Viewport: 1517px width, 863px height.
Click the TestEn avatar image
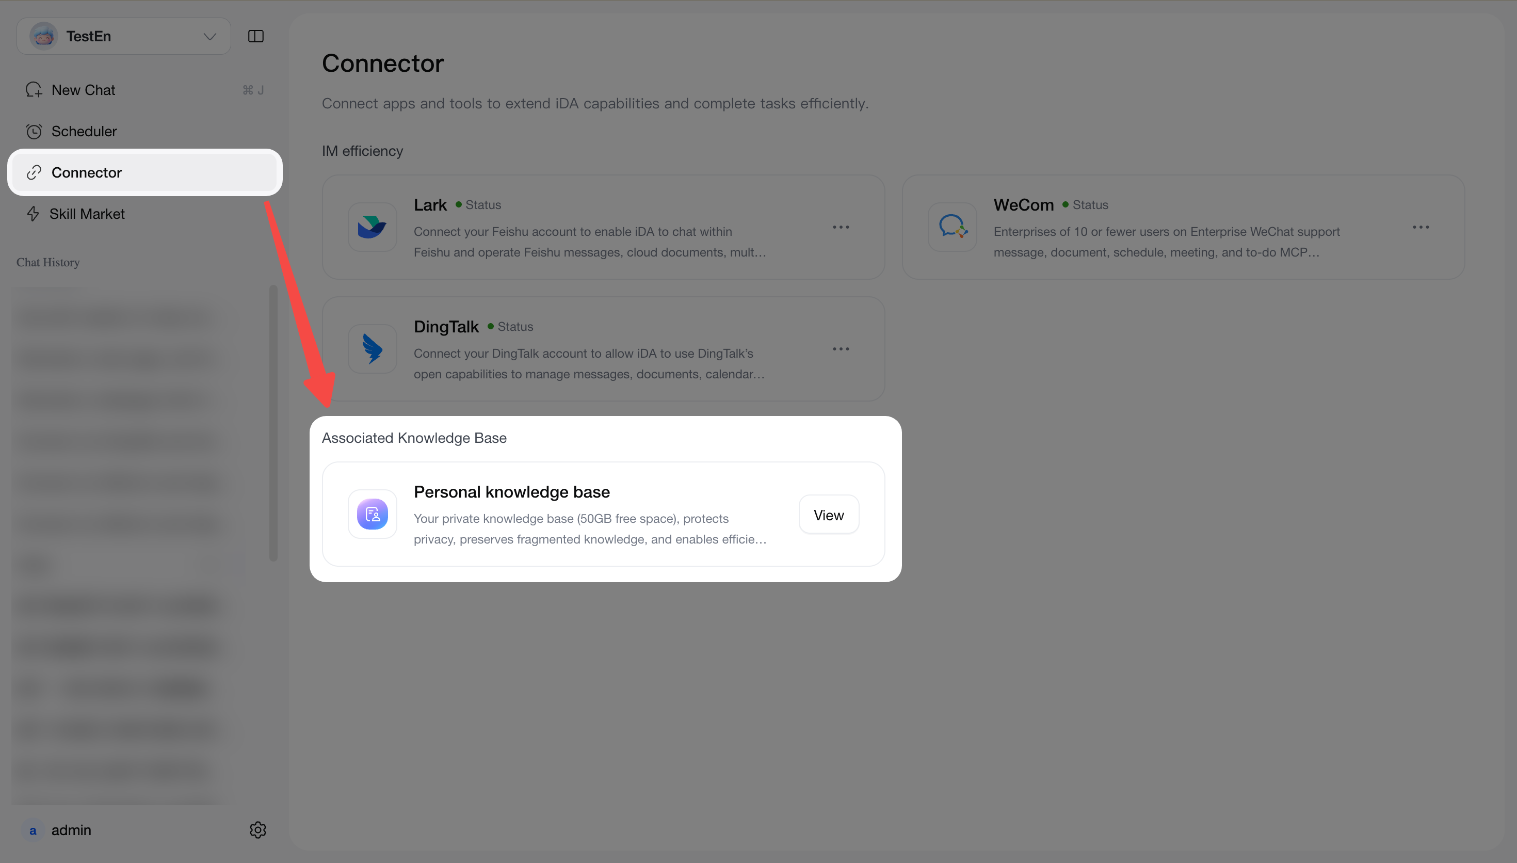coord(43,36)
